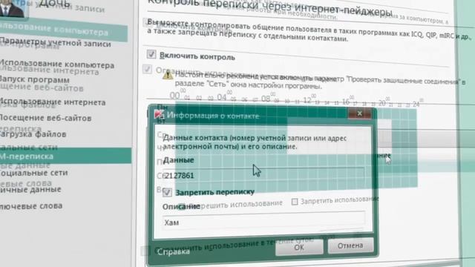Open Личные данные section
Screen dimensions: 475x267
30,190
